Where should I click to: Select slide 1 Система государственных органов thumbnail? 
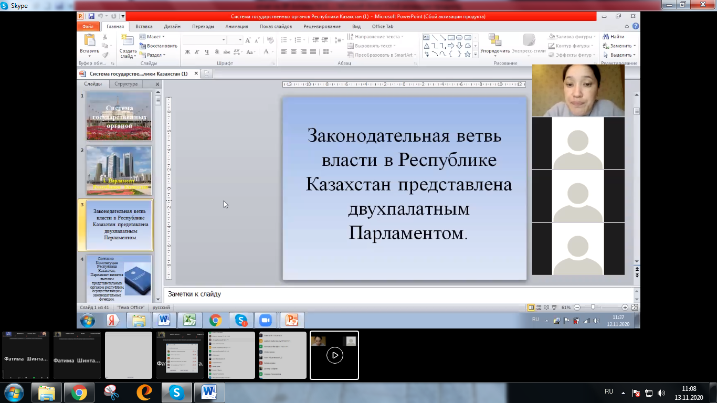click(x=119, y=115)
